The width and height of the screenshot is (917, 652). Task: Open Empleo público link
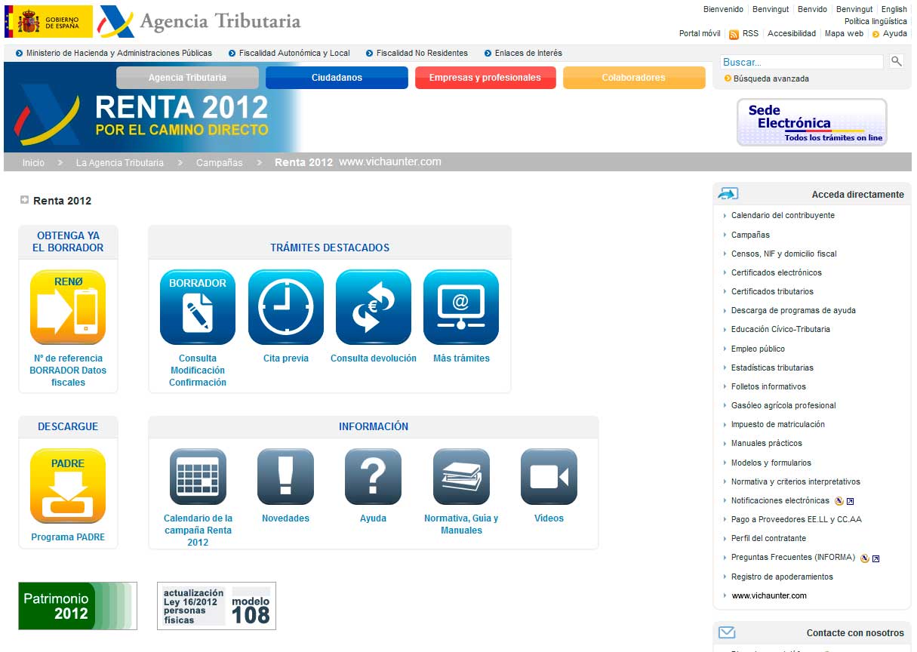(x=758, y=349)
